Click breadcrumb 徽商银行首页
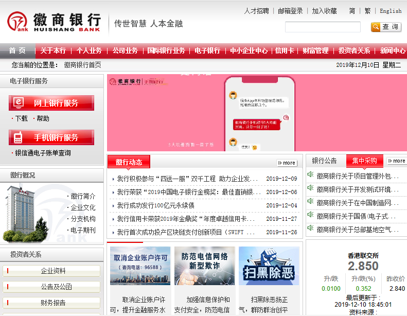The height and width of the screenshot is (316, 407). click(82, 65)
